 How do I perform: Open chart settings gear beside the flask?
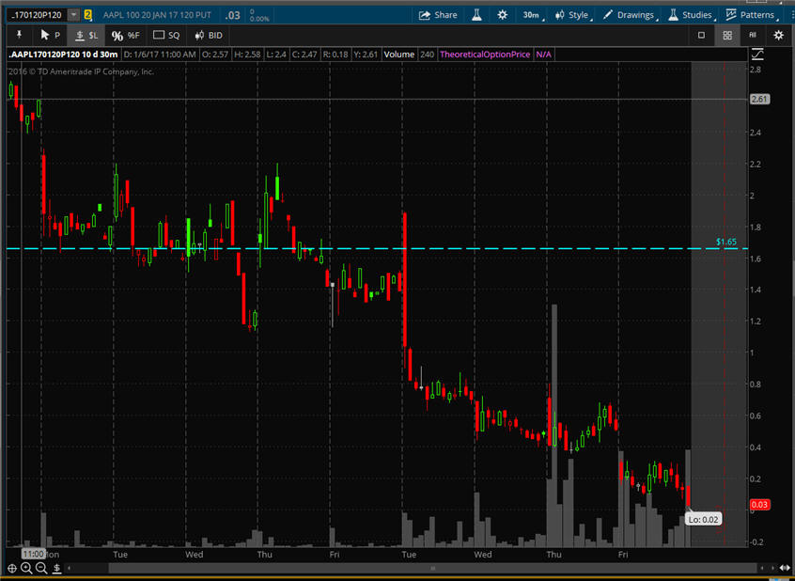503,15
